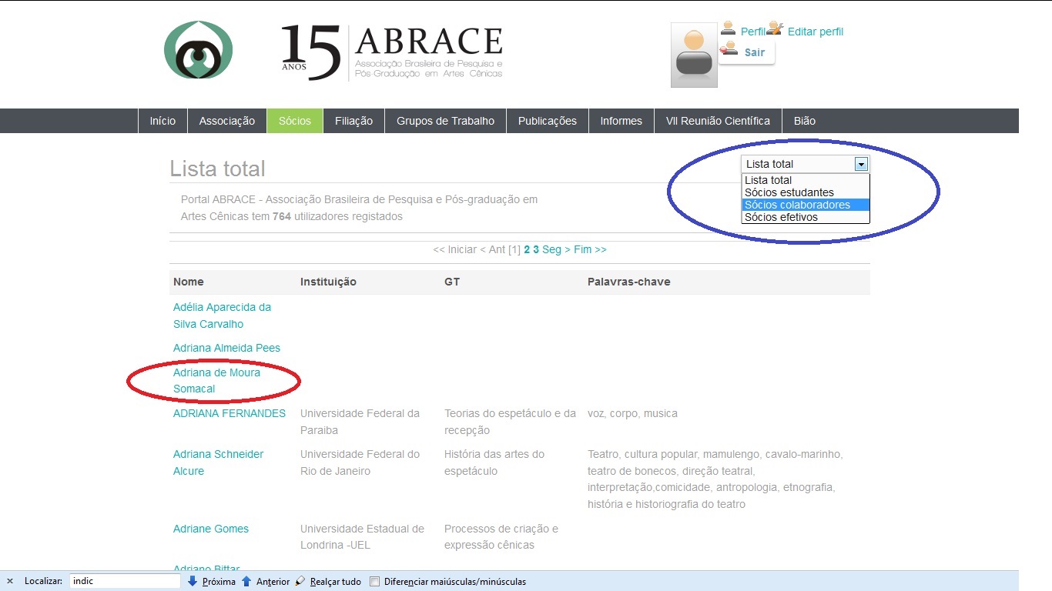Jump to last page via Fim >>
This screenshot has width=1052, height=591.
point(590,249)
